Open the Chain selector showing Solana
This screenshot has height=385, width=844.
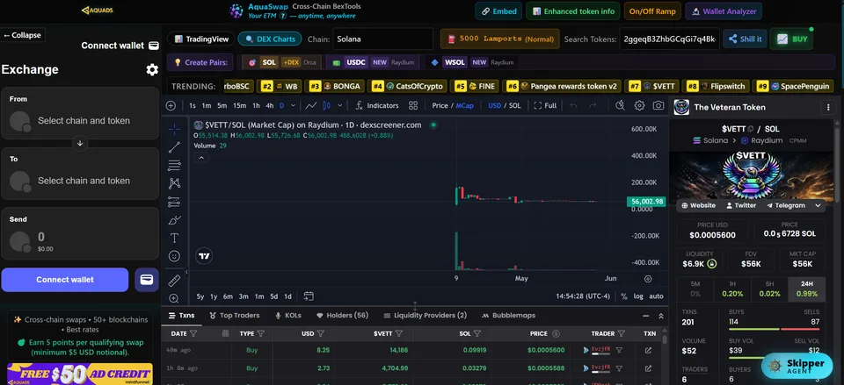382,39
